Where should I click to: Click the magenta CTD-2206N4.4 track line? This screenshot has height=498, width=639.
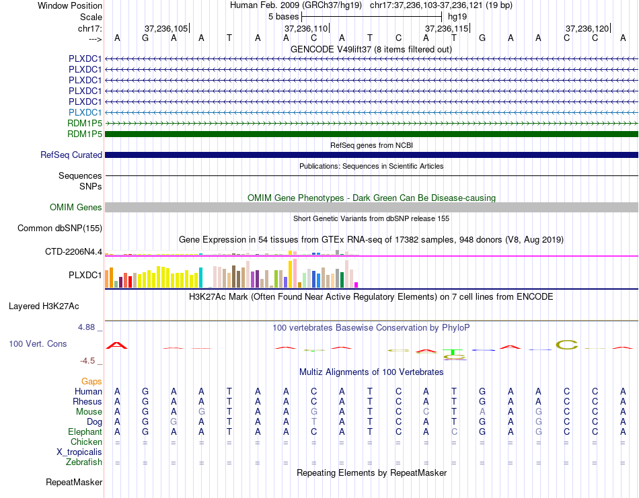(x=371, y=256)
